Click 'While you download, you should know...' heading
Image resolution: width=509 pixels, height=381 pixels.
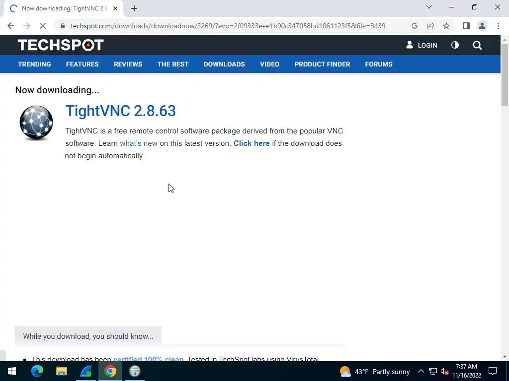click(88, 336)
